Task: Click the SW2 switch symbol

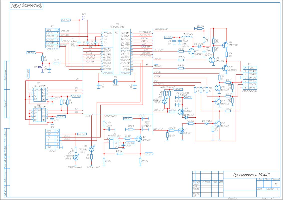Action: (83, 18)
